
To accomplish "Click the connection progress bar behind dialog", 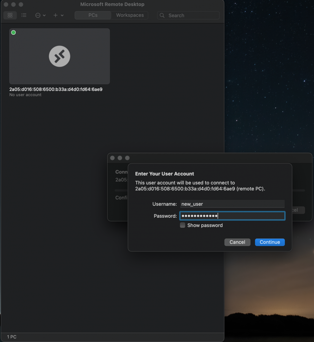I will (298, 190).
